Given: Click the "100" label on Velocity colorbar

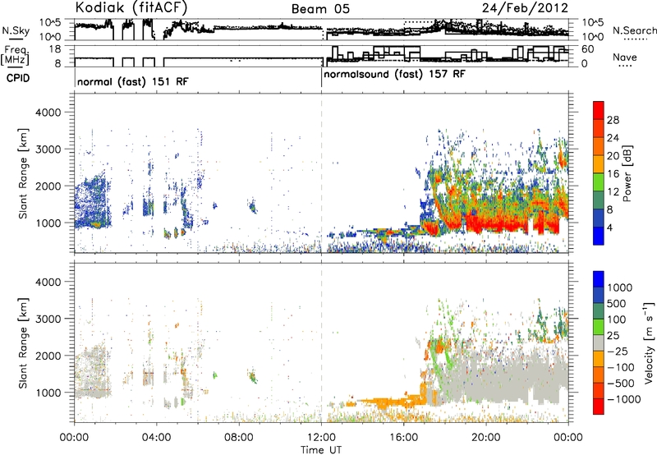Looking at the screenshot, I should 617,319.
